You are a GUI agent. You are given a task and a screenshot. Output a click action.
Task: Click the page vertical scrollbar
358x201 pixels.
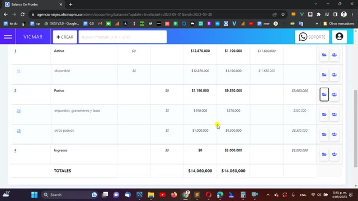pyautogui.click(x=356, y=128)
